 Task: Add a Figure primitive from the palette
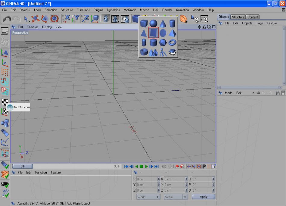163,52
